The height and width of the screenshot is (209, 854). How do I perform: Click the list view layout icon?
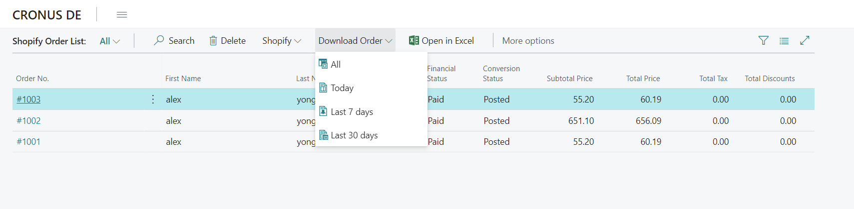tap(784, 41)
